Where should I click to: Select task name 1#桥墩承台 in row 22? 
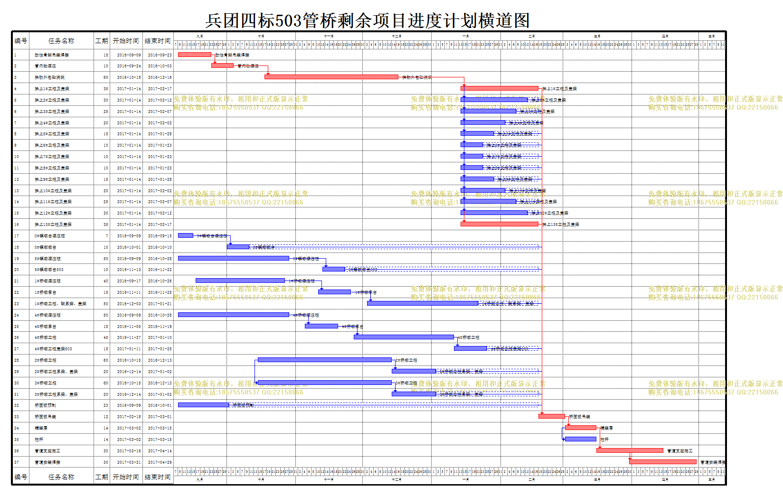[x=46, y=292]
